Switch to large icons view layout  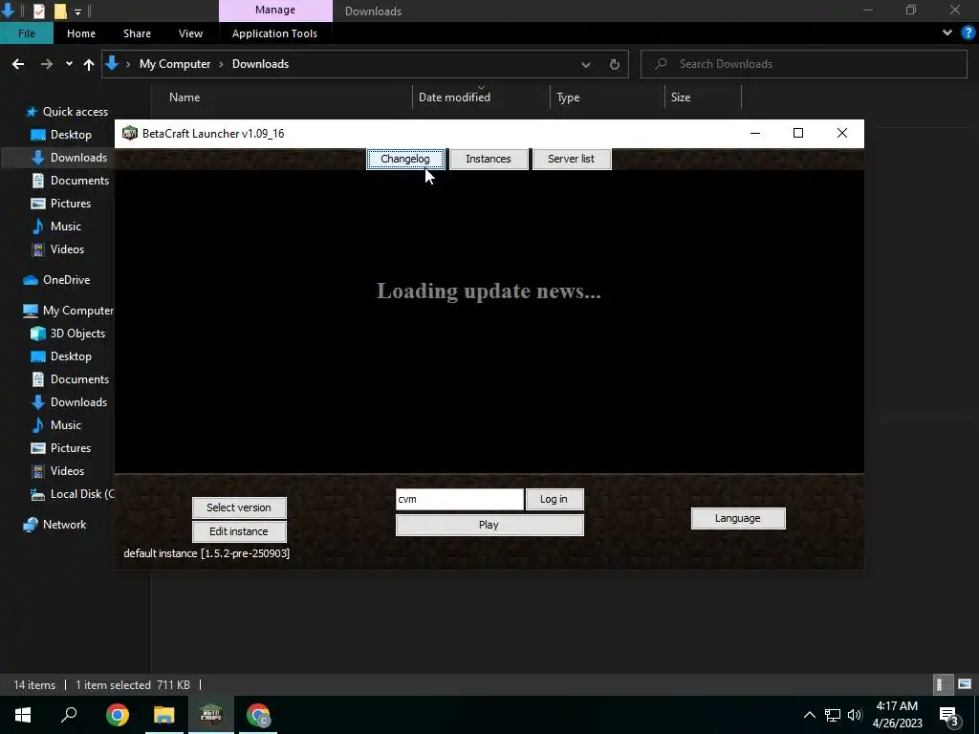(966, 684)
